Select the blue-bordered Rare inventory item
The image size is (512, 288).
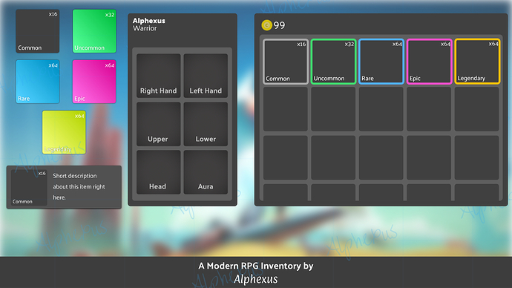point(381,62)
